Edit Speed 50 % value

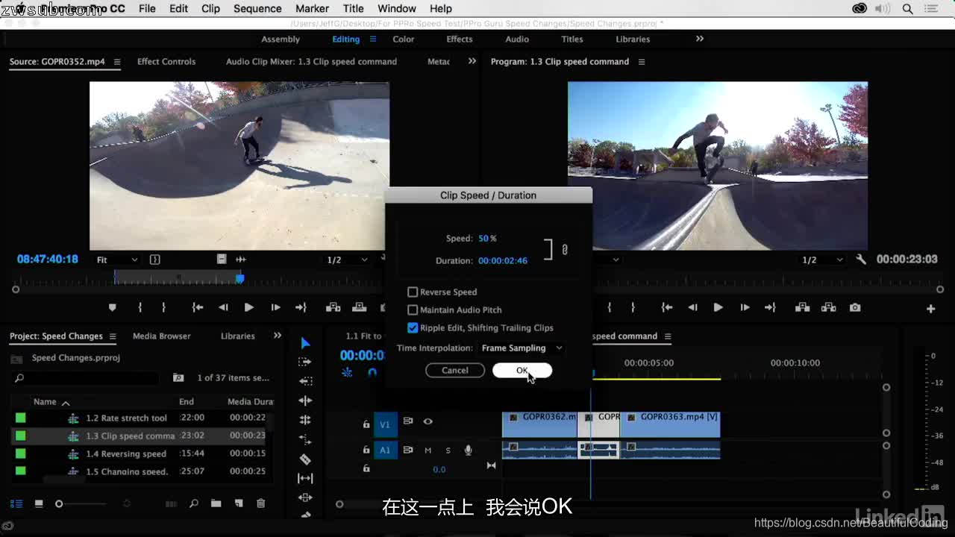click(487, 239)
